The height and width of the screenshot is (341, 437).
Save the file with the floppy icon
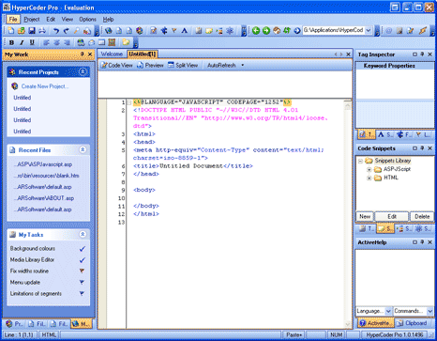pyautogui.click(x=32, y=31)
